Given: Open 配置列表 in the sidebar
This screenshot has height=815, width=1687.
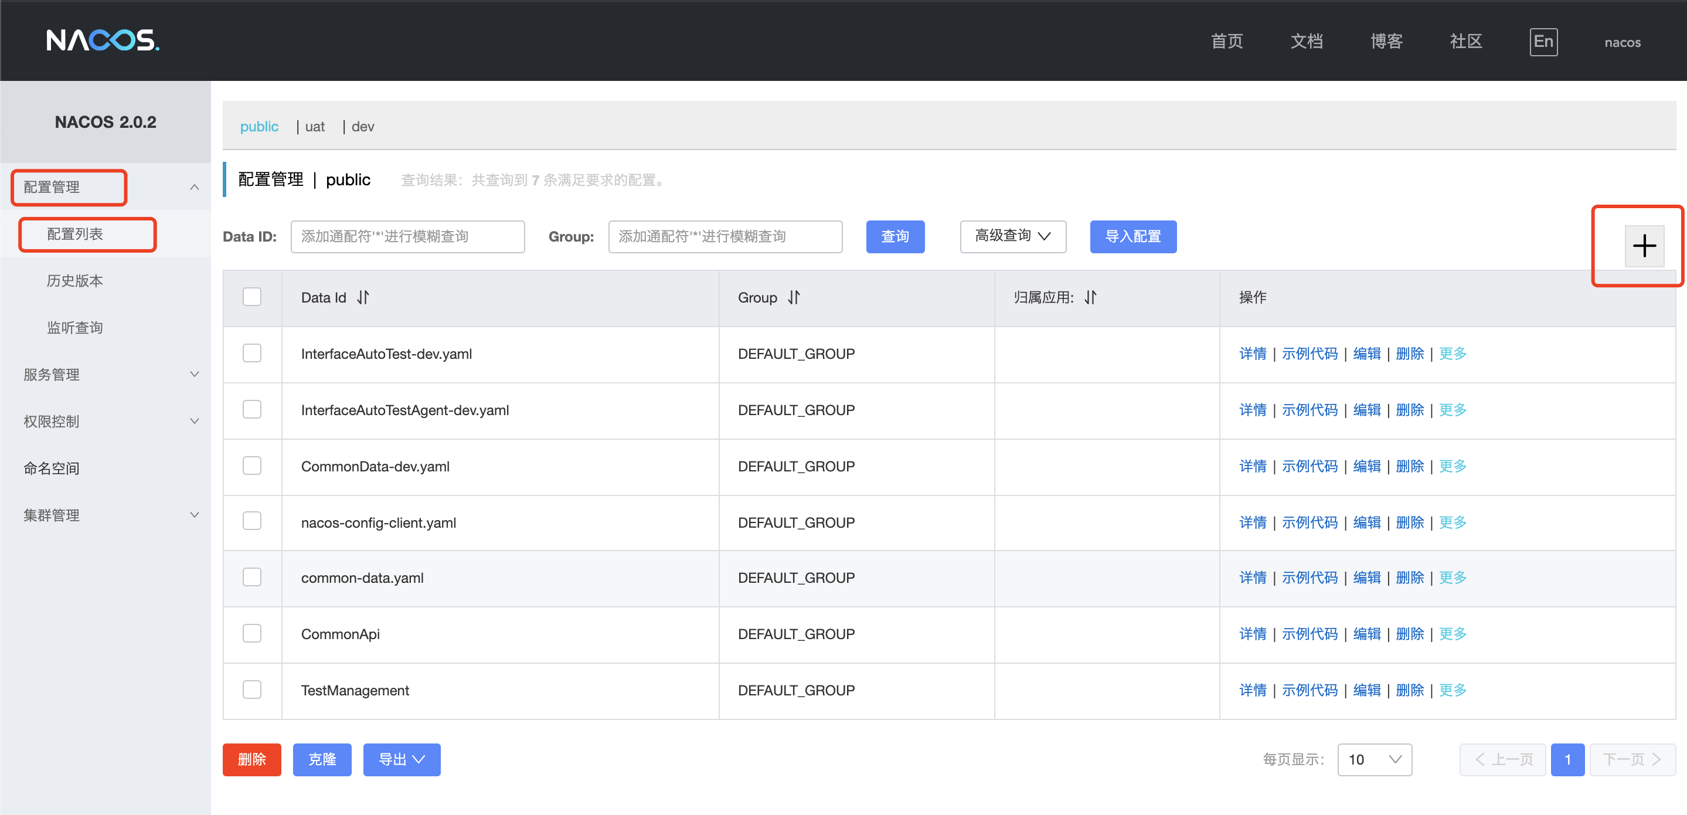Looking at the screenshot, I should point(74,234).
